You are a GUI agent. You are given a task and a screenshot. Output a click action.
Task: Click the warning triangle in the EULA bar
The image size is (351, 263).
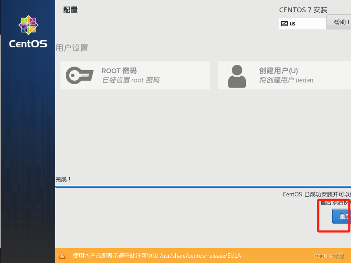tap(62, 256)
